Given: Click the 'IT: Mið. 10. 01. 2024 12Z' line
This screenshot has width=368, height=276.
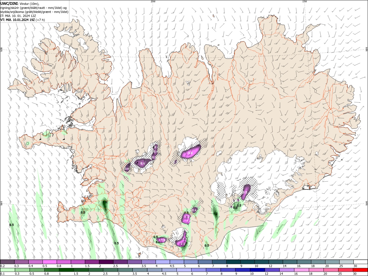Looking at the screenshot, I should 18,16.
